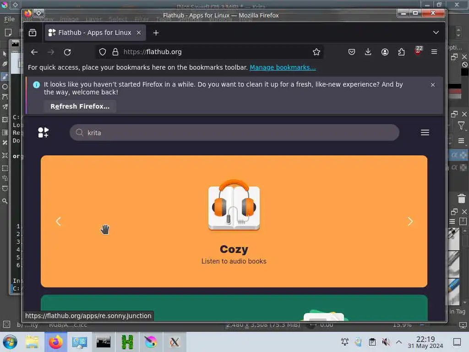Open the Firefox downloads panel

click(368, 52)
